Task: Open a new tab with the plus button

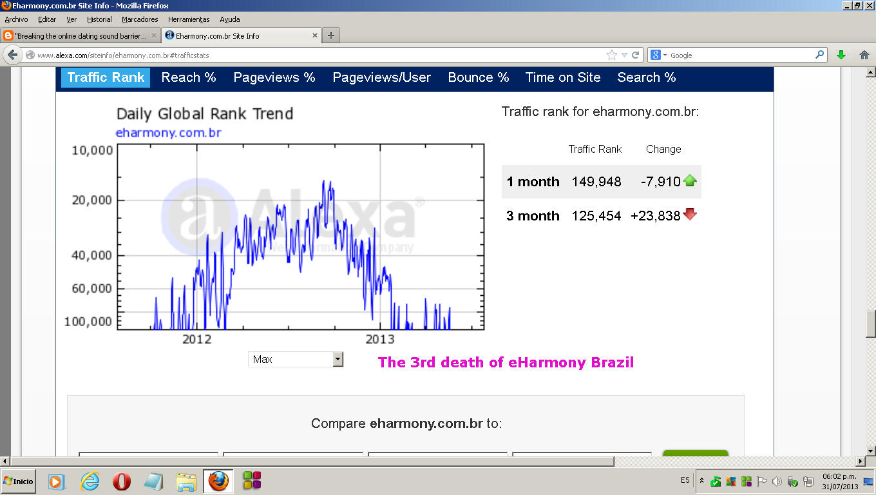Action: click(331, 35)
